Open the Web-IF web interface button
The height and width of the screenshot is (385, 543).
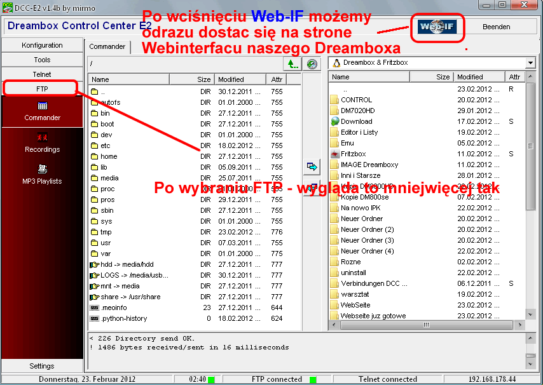(x=437, y=27)
